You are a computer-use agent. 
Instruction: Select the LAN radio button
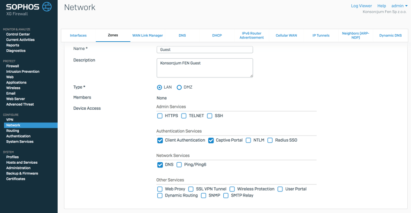pyautogui.click(x=160, y=87)
